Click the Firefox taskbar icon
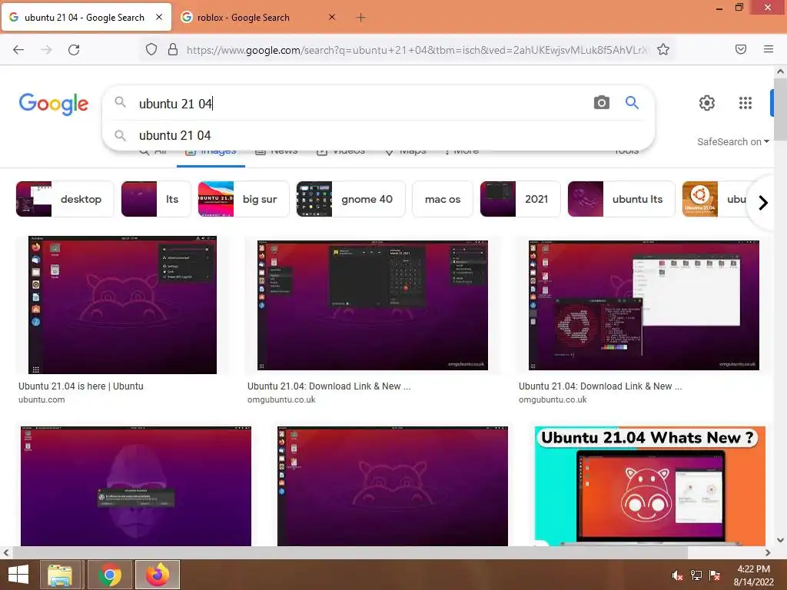 [158, 575]
